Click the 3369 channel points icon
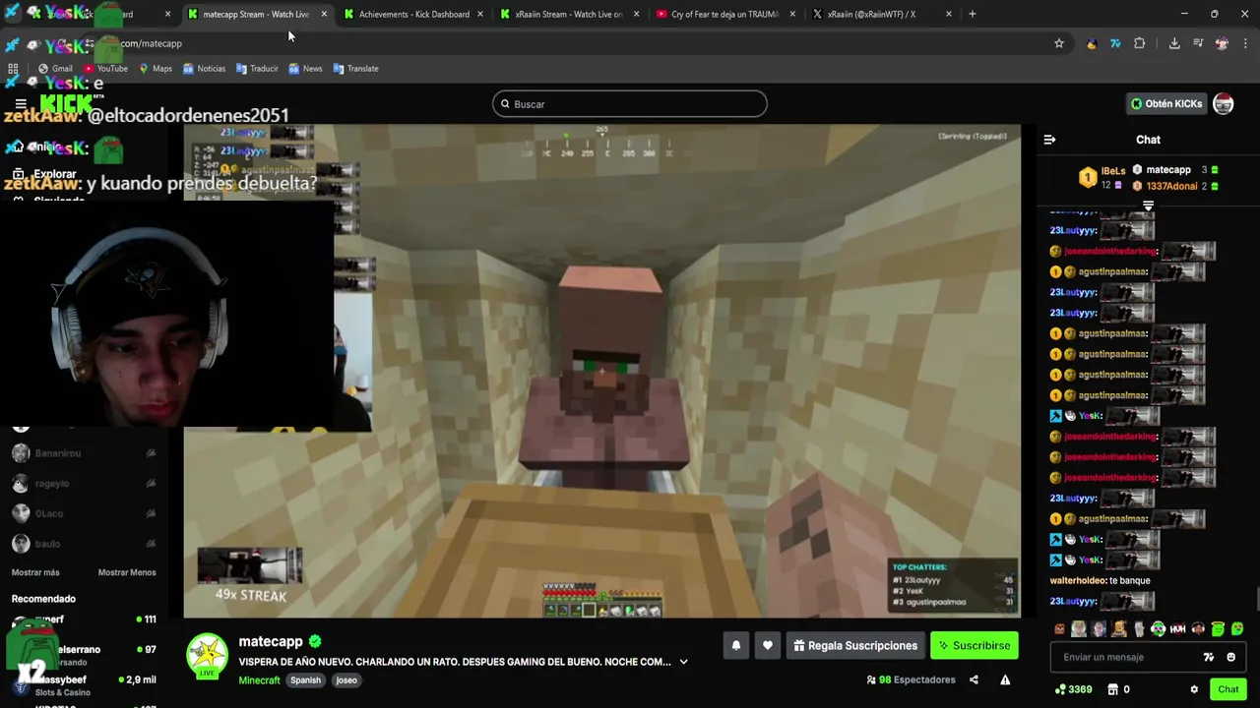Image resolution: width=1260 pixels, height=708 pixels. (x=1060, y=689)
